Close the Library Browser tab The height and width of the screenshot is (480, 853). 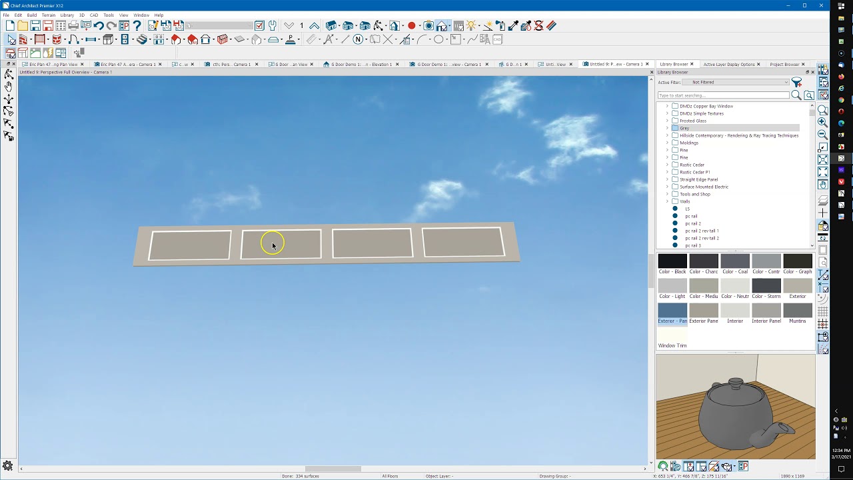tap(692, 65)
